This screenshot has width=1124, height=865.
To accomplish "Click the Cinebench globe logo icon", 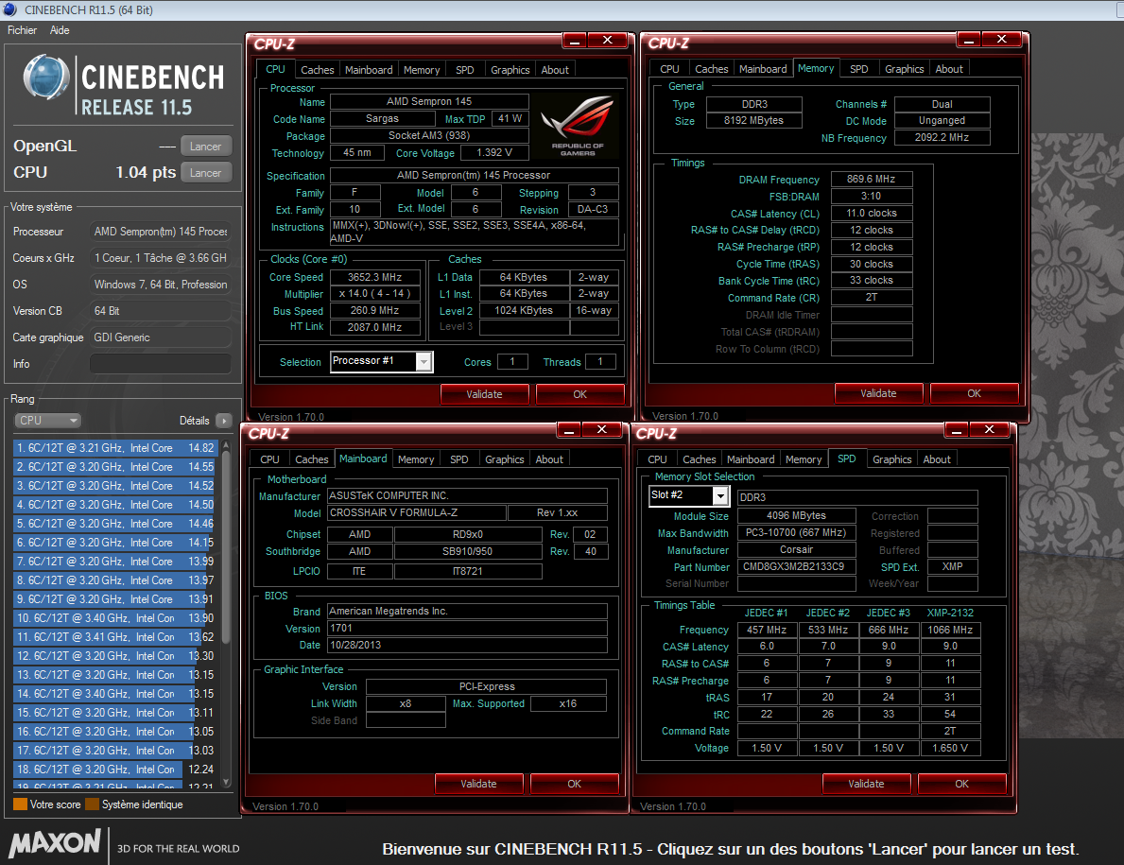I will [x=46, y=77].
